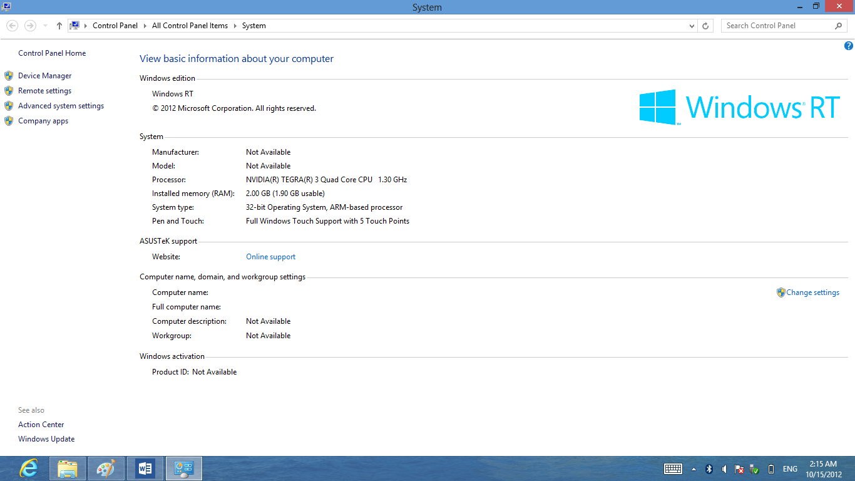
Task: Click Product ID: Not Available text
Action: [x=194, y=372]
